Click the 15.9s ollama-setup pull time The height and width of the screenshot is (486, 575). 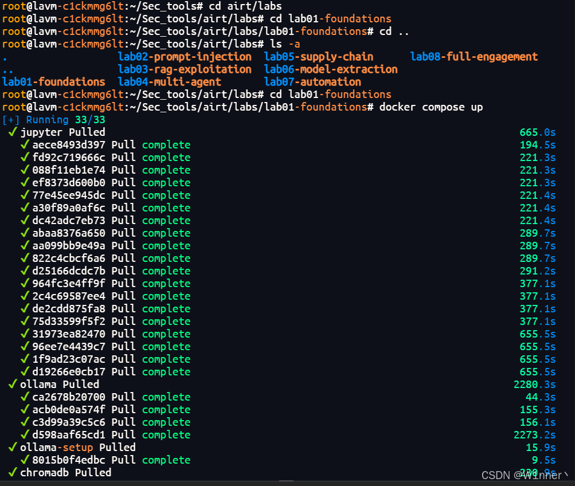coord(541,448)
